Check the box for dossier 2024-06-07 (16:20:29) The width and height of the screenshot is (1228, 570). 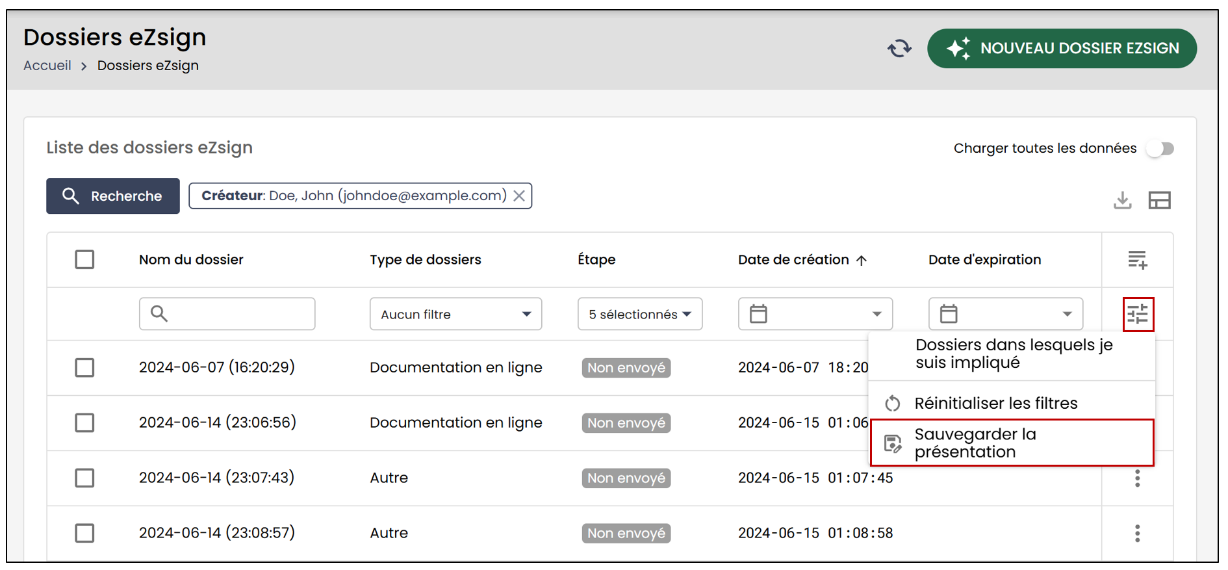[x=84, y=368]
